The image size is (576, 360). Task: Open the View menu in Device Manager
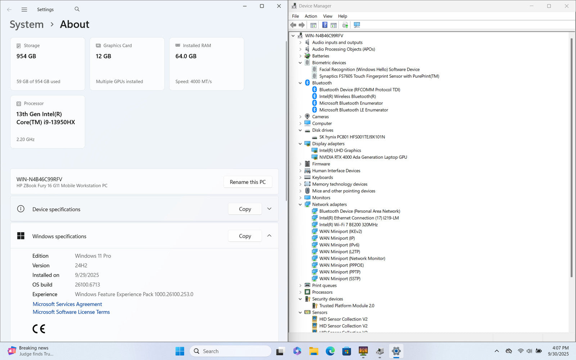tap(328, 16)
